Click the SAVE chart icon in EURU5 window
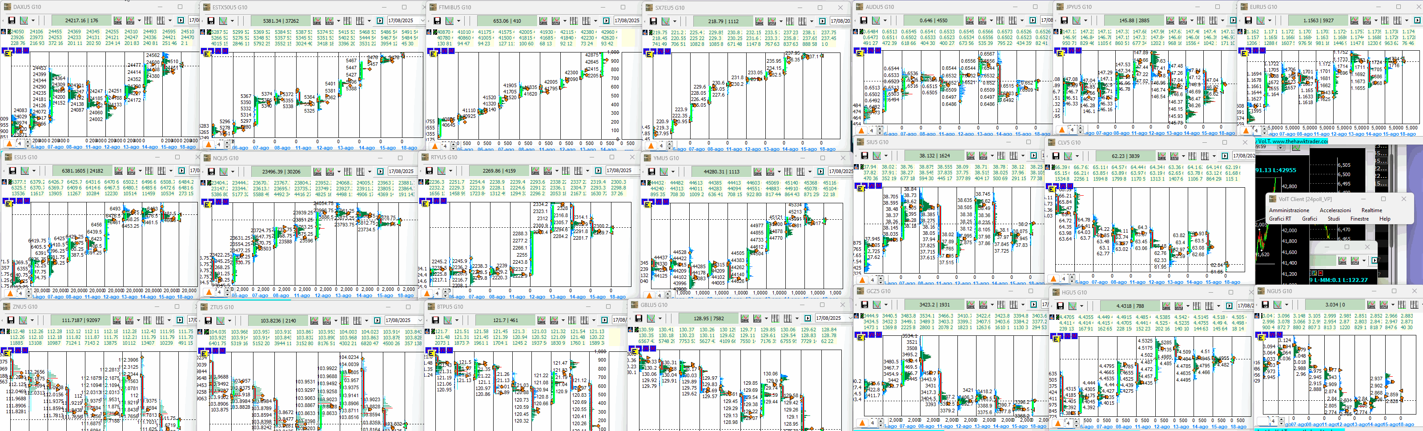 (1355, 20)
